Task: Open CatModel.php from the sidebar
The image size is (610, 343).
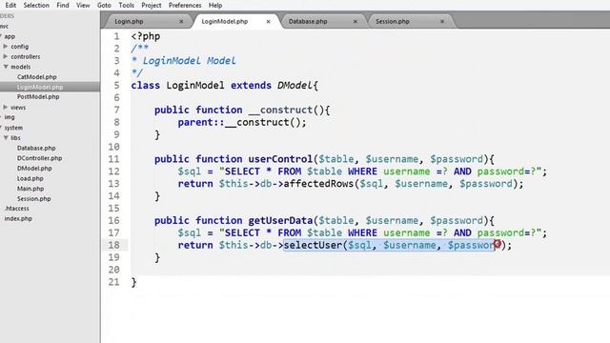Action: pos(37,77)
